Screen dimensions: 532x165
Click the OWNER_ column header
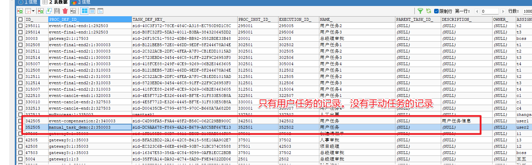pos(504,19)
